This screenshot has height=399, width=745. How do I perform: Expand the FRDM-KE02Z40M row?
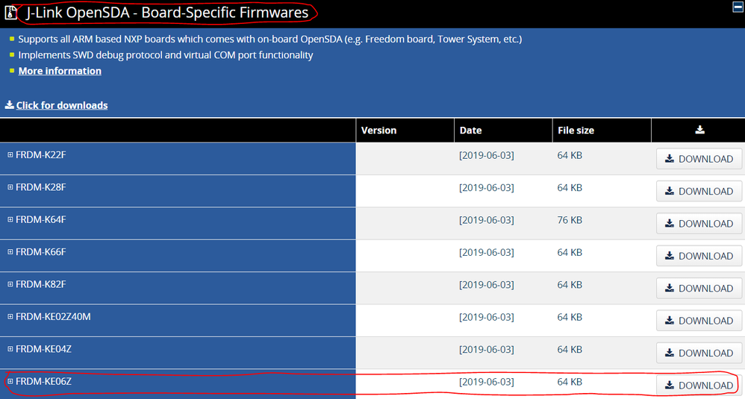pos(10,316)
